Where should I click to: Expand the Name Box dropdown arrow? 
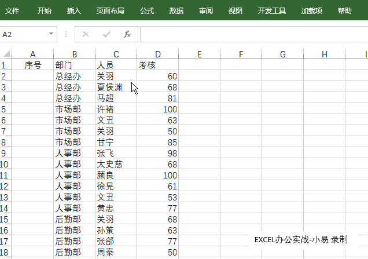[x=51, y=34]
